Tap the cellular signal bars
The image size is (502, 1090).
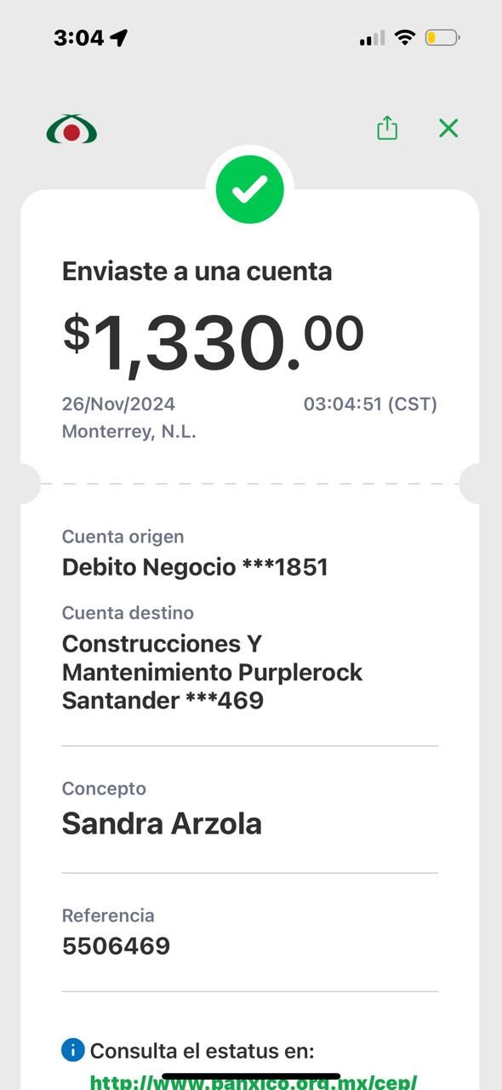tap(372, 37)
